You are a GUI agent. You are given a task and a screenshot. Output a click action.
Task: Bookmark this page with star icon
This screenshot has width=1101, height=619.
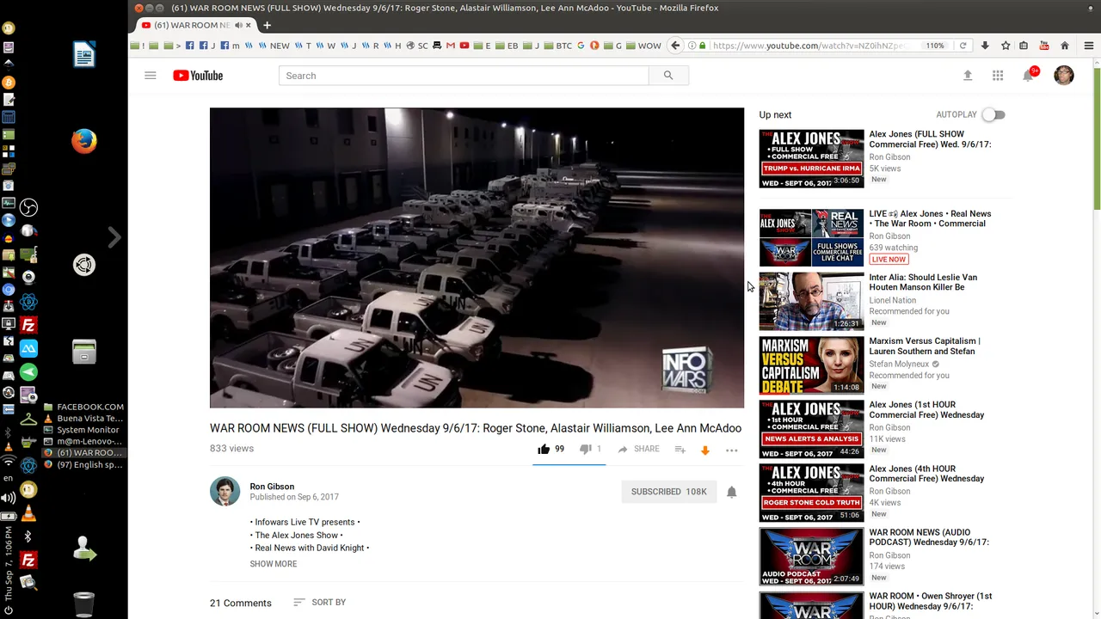[1005, 46]
